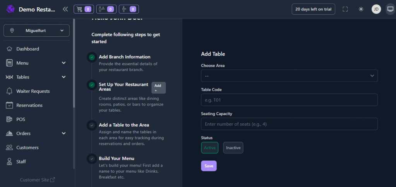The image size is (396, 187).
Task: Click the monitor display icon
Action: pos(390,9)
